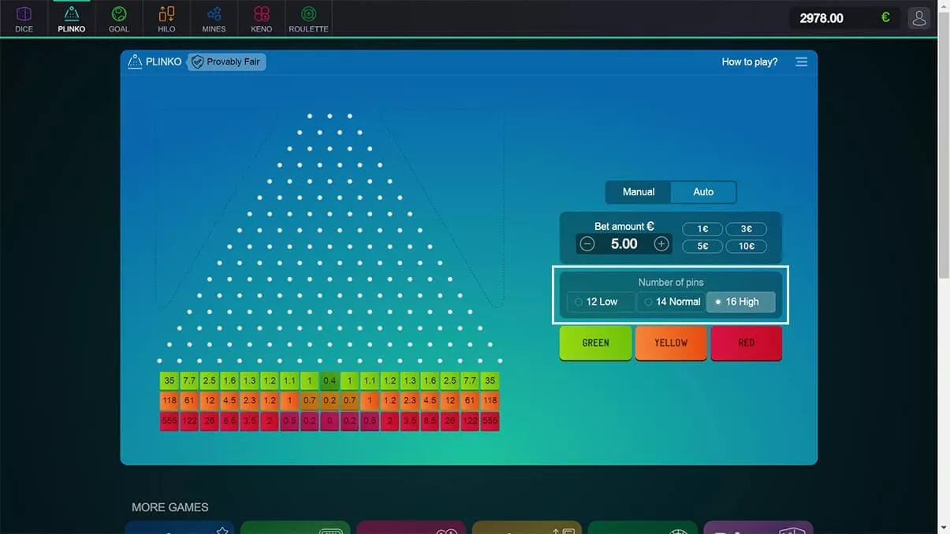This screenshot has width=950, height=534.
Task: Set bet using the 10€ quick button
Action: 746,246
